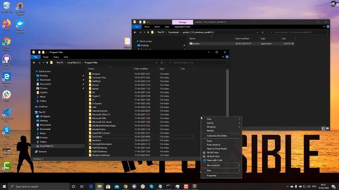Click Local Disk (C:) breadcrumb
The width and height of the screenshot is (339, 190).
pos(74,63)
